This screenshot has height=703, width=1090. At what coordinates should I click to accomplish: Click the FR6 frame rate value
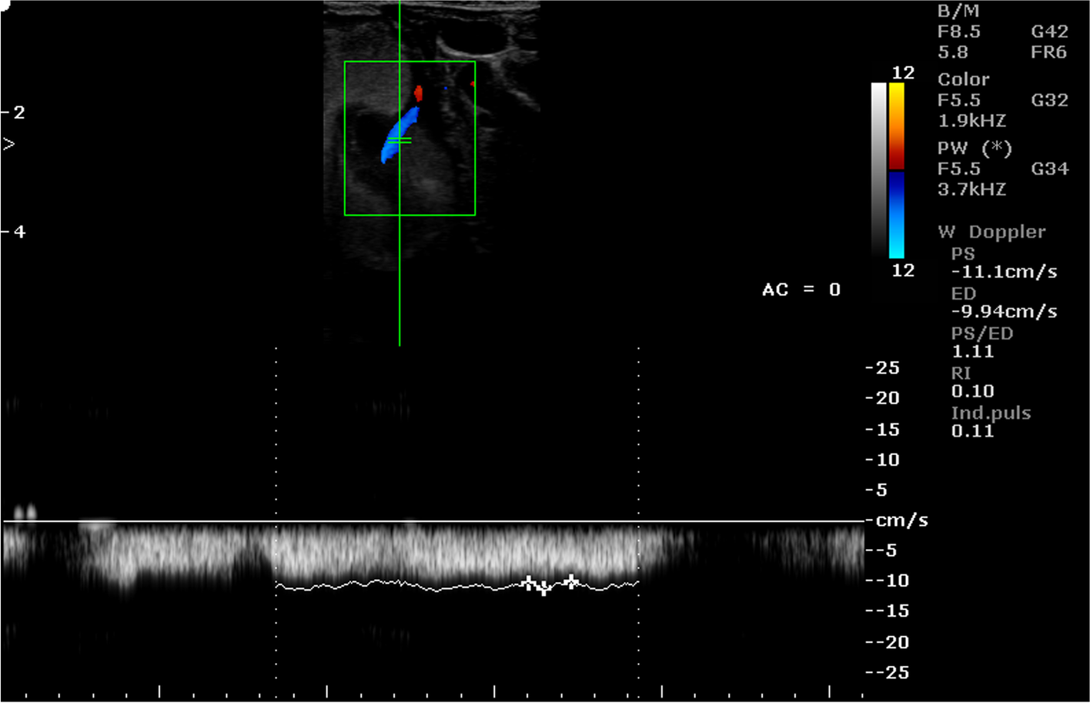(1049, 52)
